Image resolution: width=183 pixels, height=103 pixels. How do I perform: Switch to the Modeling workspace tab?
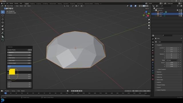pyautogui.click(x=32, y=4)
